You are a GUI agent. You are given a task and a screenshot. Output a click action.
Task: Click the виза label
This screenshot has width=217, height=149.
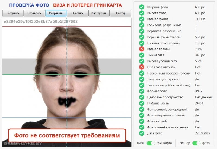[x=140, y=143]
